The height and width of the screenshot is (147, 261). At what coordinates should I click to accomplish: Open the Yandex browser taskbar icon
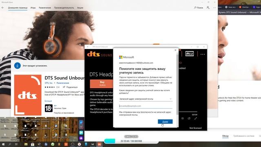coord(80,144)
